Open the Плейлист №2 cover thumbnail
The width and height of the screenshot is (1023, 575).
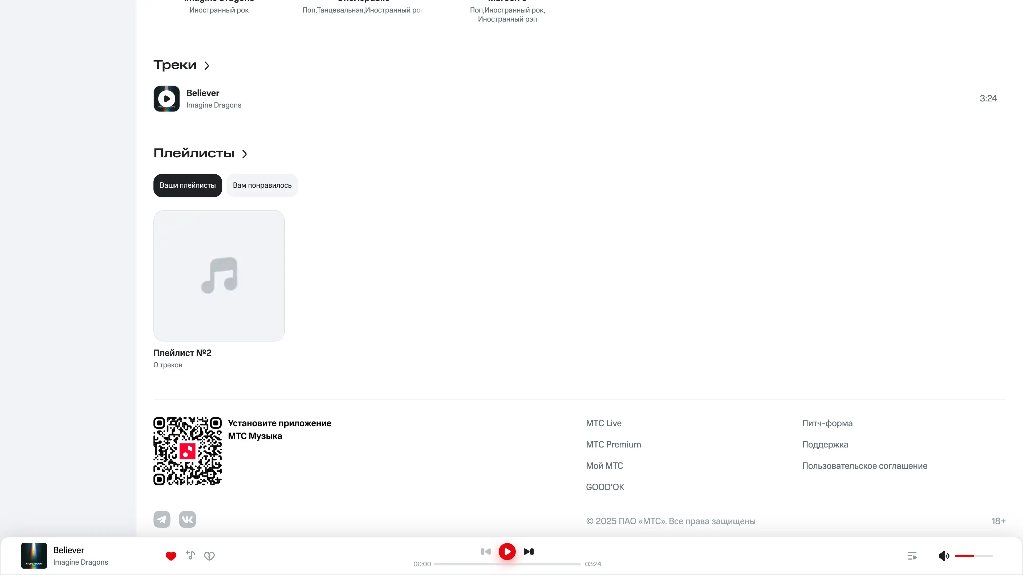[x=219, y=276]
